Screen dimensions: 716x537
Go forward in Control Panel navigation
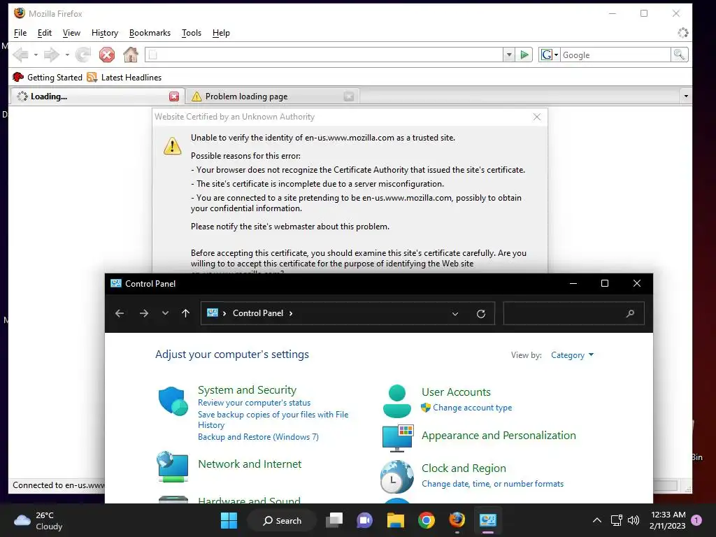click(x=144, y=313)
